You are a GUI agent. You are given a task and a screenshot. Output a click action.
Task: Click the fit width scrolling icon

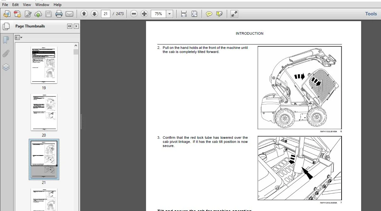click(x=184, y=14)
